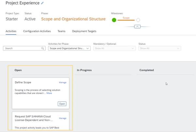Go to the Deployment Targets tab

tap(84, 31)
